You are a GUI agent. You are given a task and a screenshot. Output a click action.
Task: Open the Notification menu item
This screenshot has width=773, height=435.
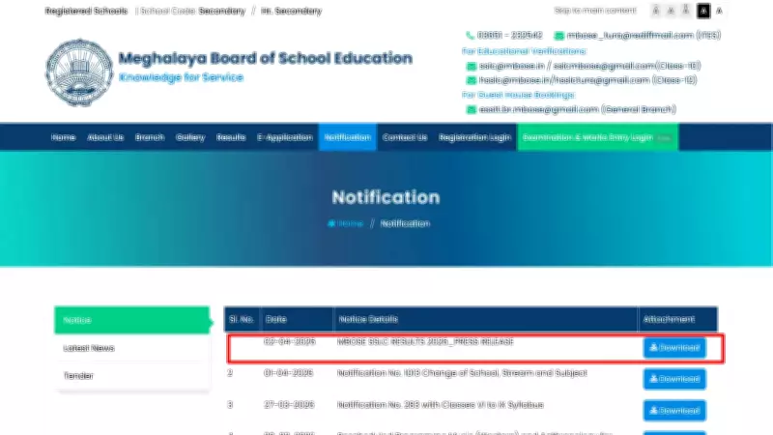point(348,137)
